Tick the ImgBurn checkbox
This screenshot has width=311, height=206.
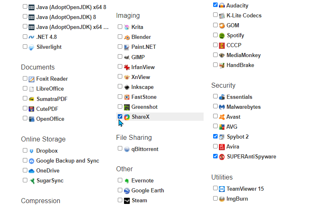pos(215,198)
